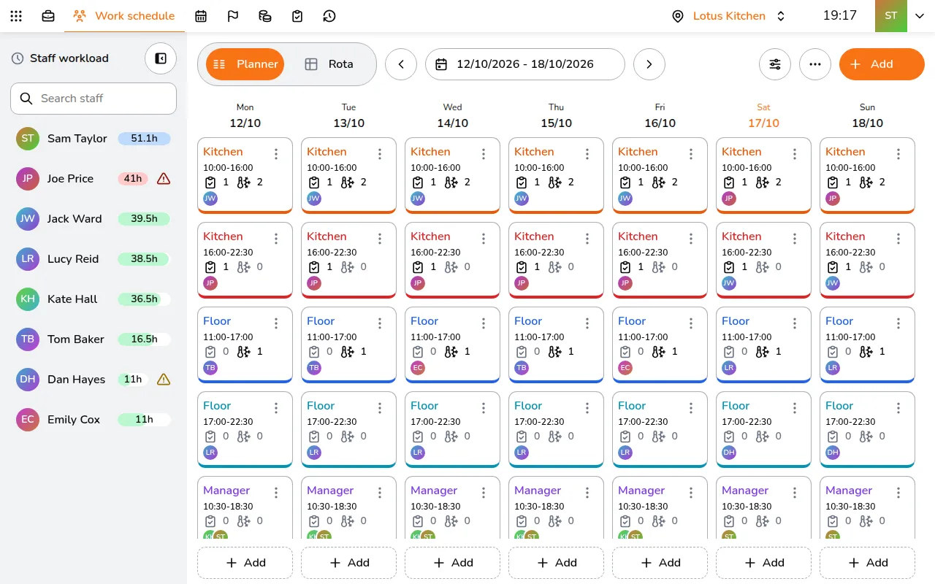Click the Sat 17/10 column header
Image resolution: width=935 pixels, height=584 pixels.
763,115
